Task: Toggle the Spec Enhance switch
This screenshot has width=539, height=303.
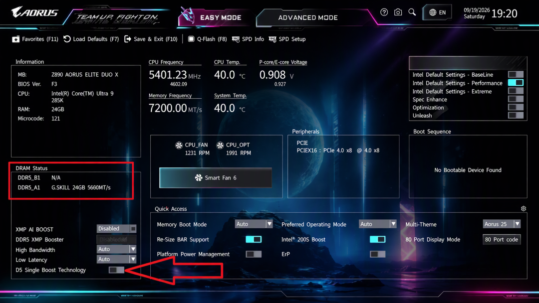Action: pos(516,99)
